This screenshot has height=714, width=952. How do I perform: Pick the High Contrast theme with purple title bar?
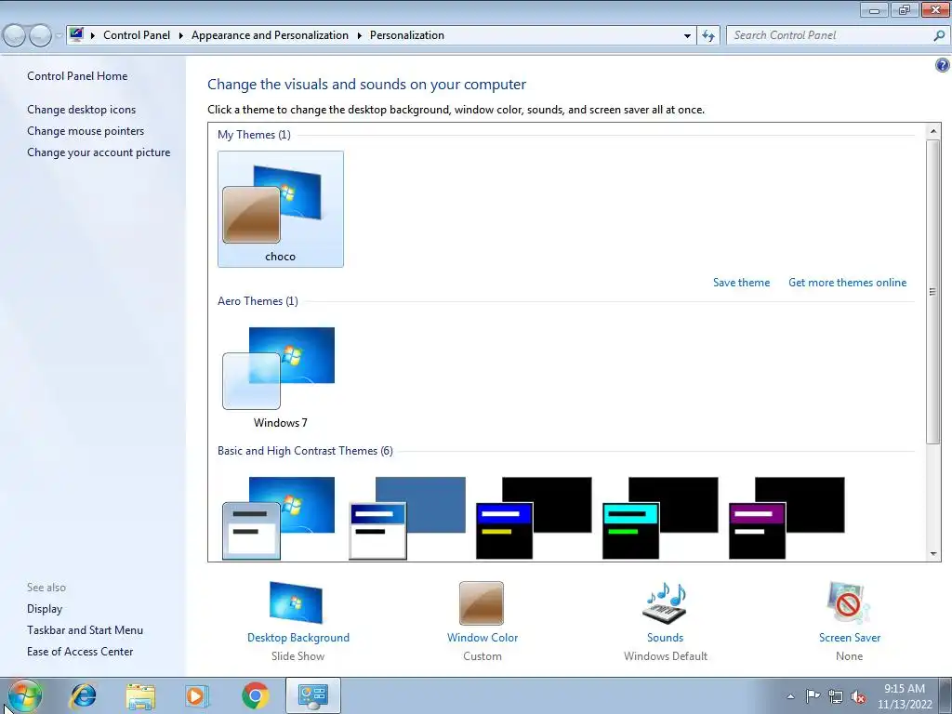(x=787, y=518)
